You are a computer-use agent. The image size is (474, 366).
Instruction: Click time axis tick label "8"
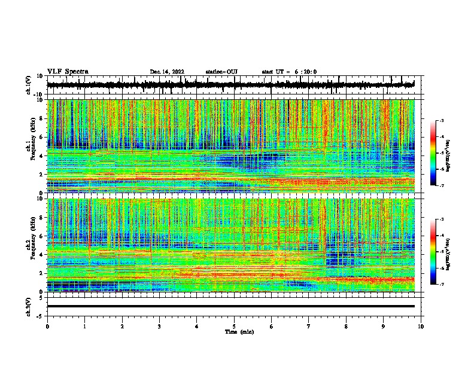pyautogui.click(x=346, y=327)
